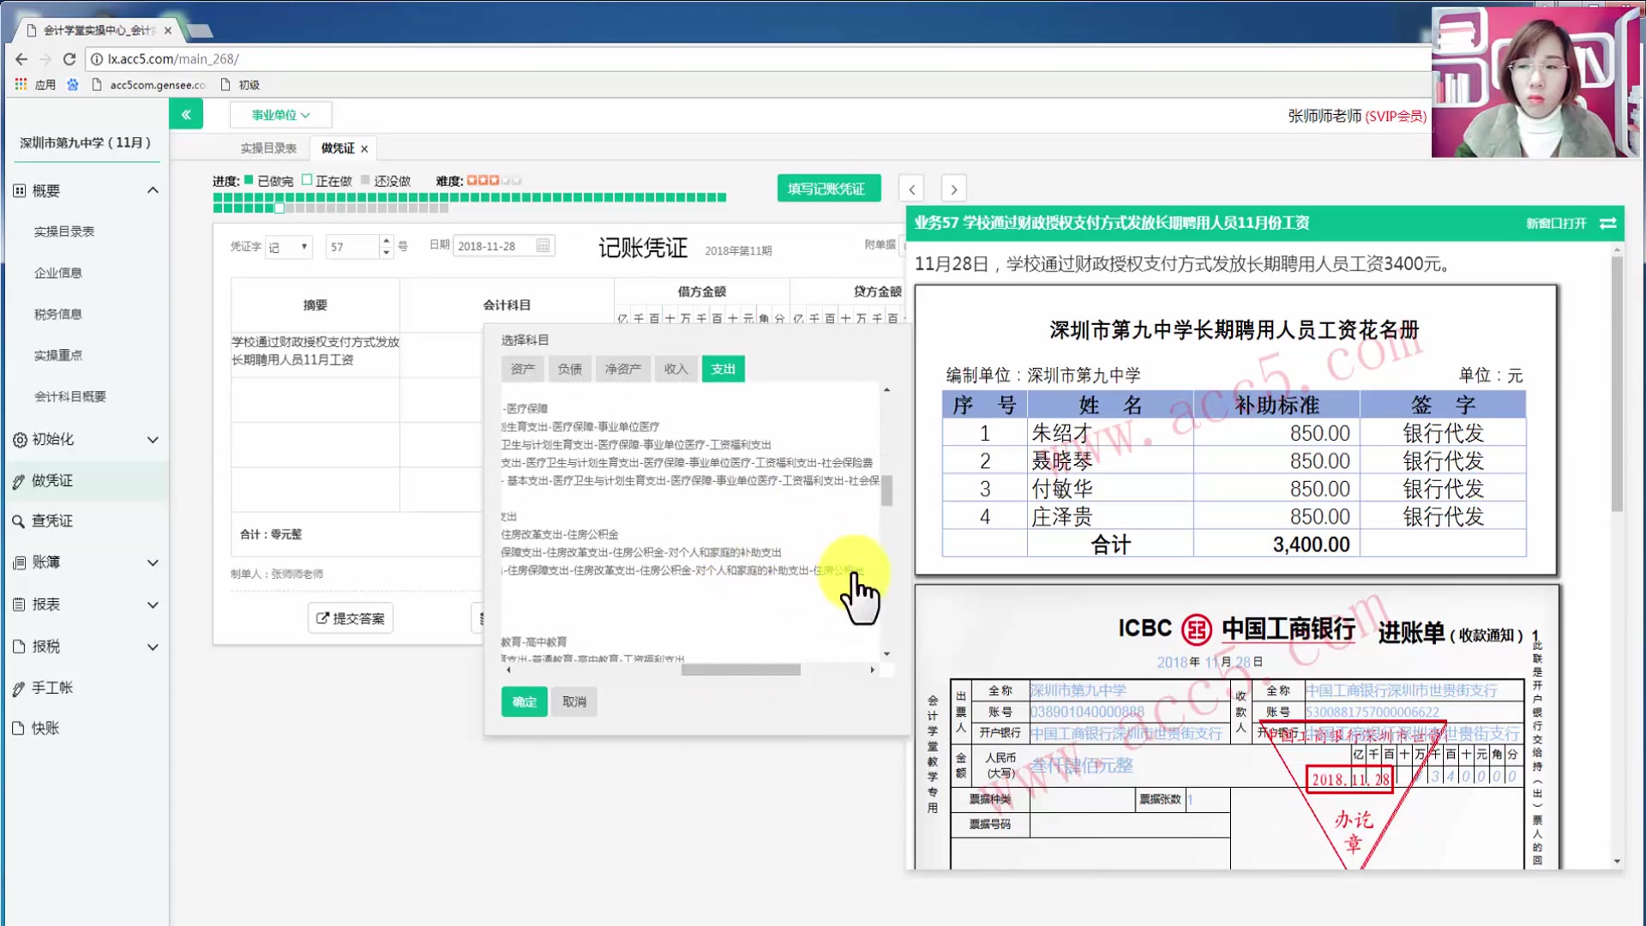The width and height of the screenshot is (1646, 926).
Task: Open 手工帐 in the sidebar
Action: click(52, 687)
